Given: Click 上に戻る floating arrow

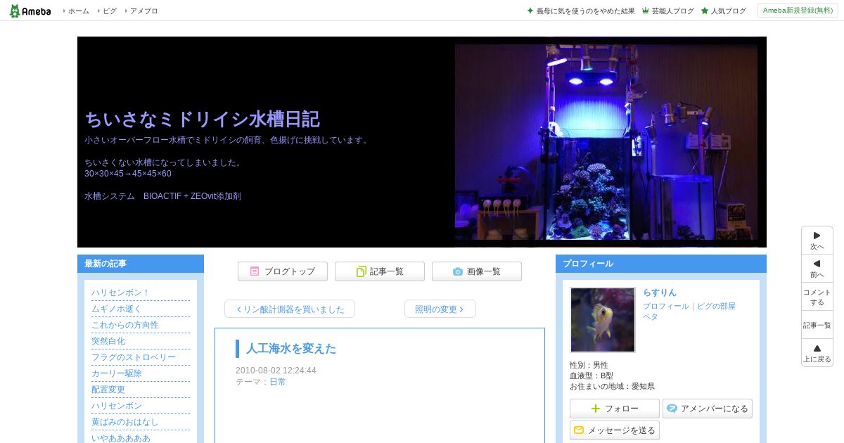Looking at the screenshot, I should click(817, 353).
